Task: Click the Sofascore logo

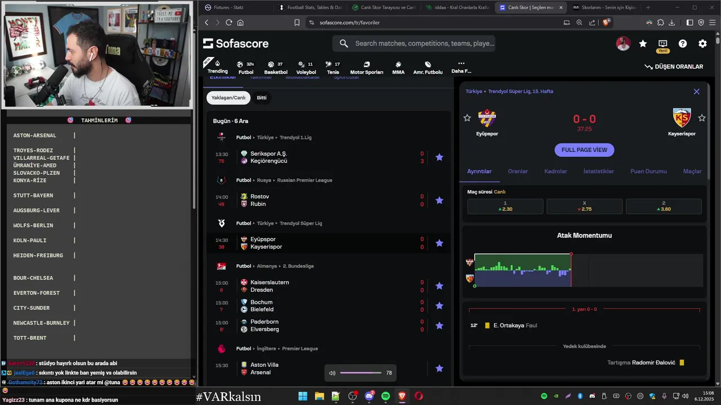Action: (235, 43)
